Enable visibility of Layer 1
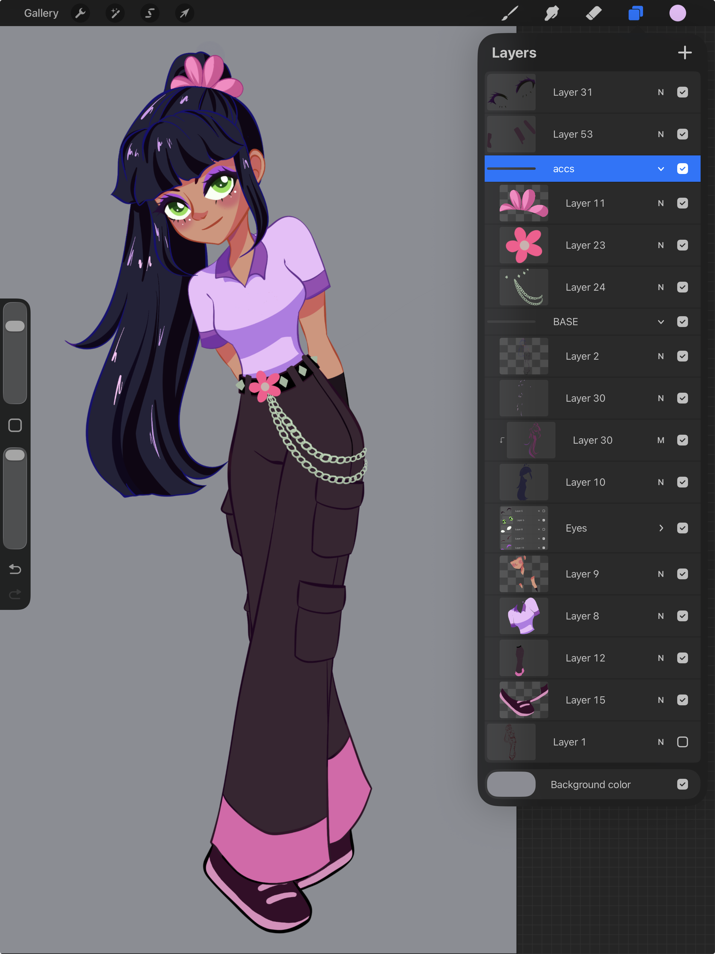Viewport: 715px width, 954px height. pos(682,742)
